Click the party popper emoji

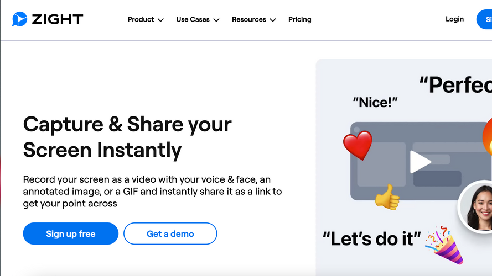point(444,245)
